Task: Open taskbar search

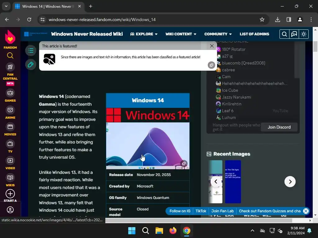Action: tap(145, 231)
